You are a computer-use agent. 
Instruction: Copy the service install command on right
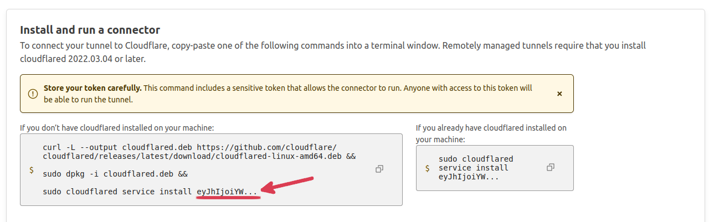point(551,167)
